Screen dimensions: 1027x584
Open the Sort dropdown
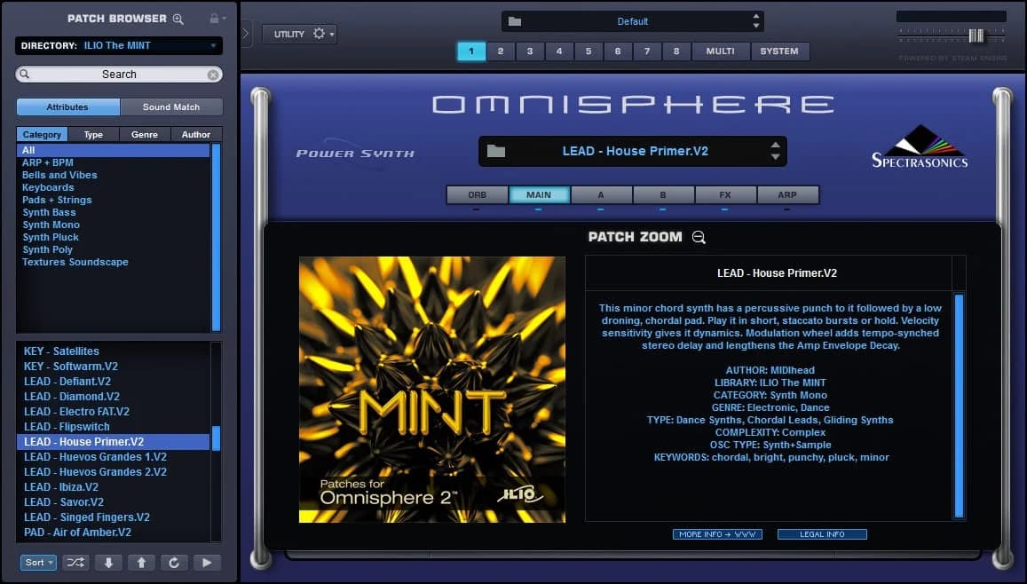coord(37,562)
